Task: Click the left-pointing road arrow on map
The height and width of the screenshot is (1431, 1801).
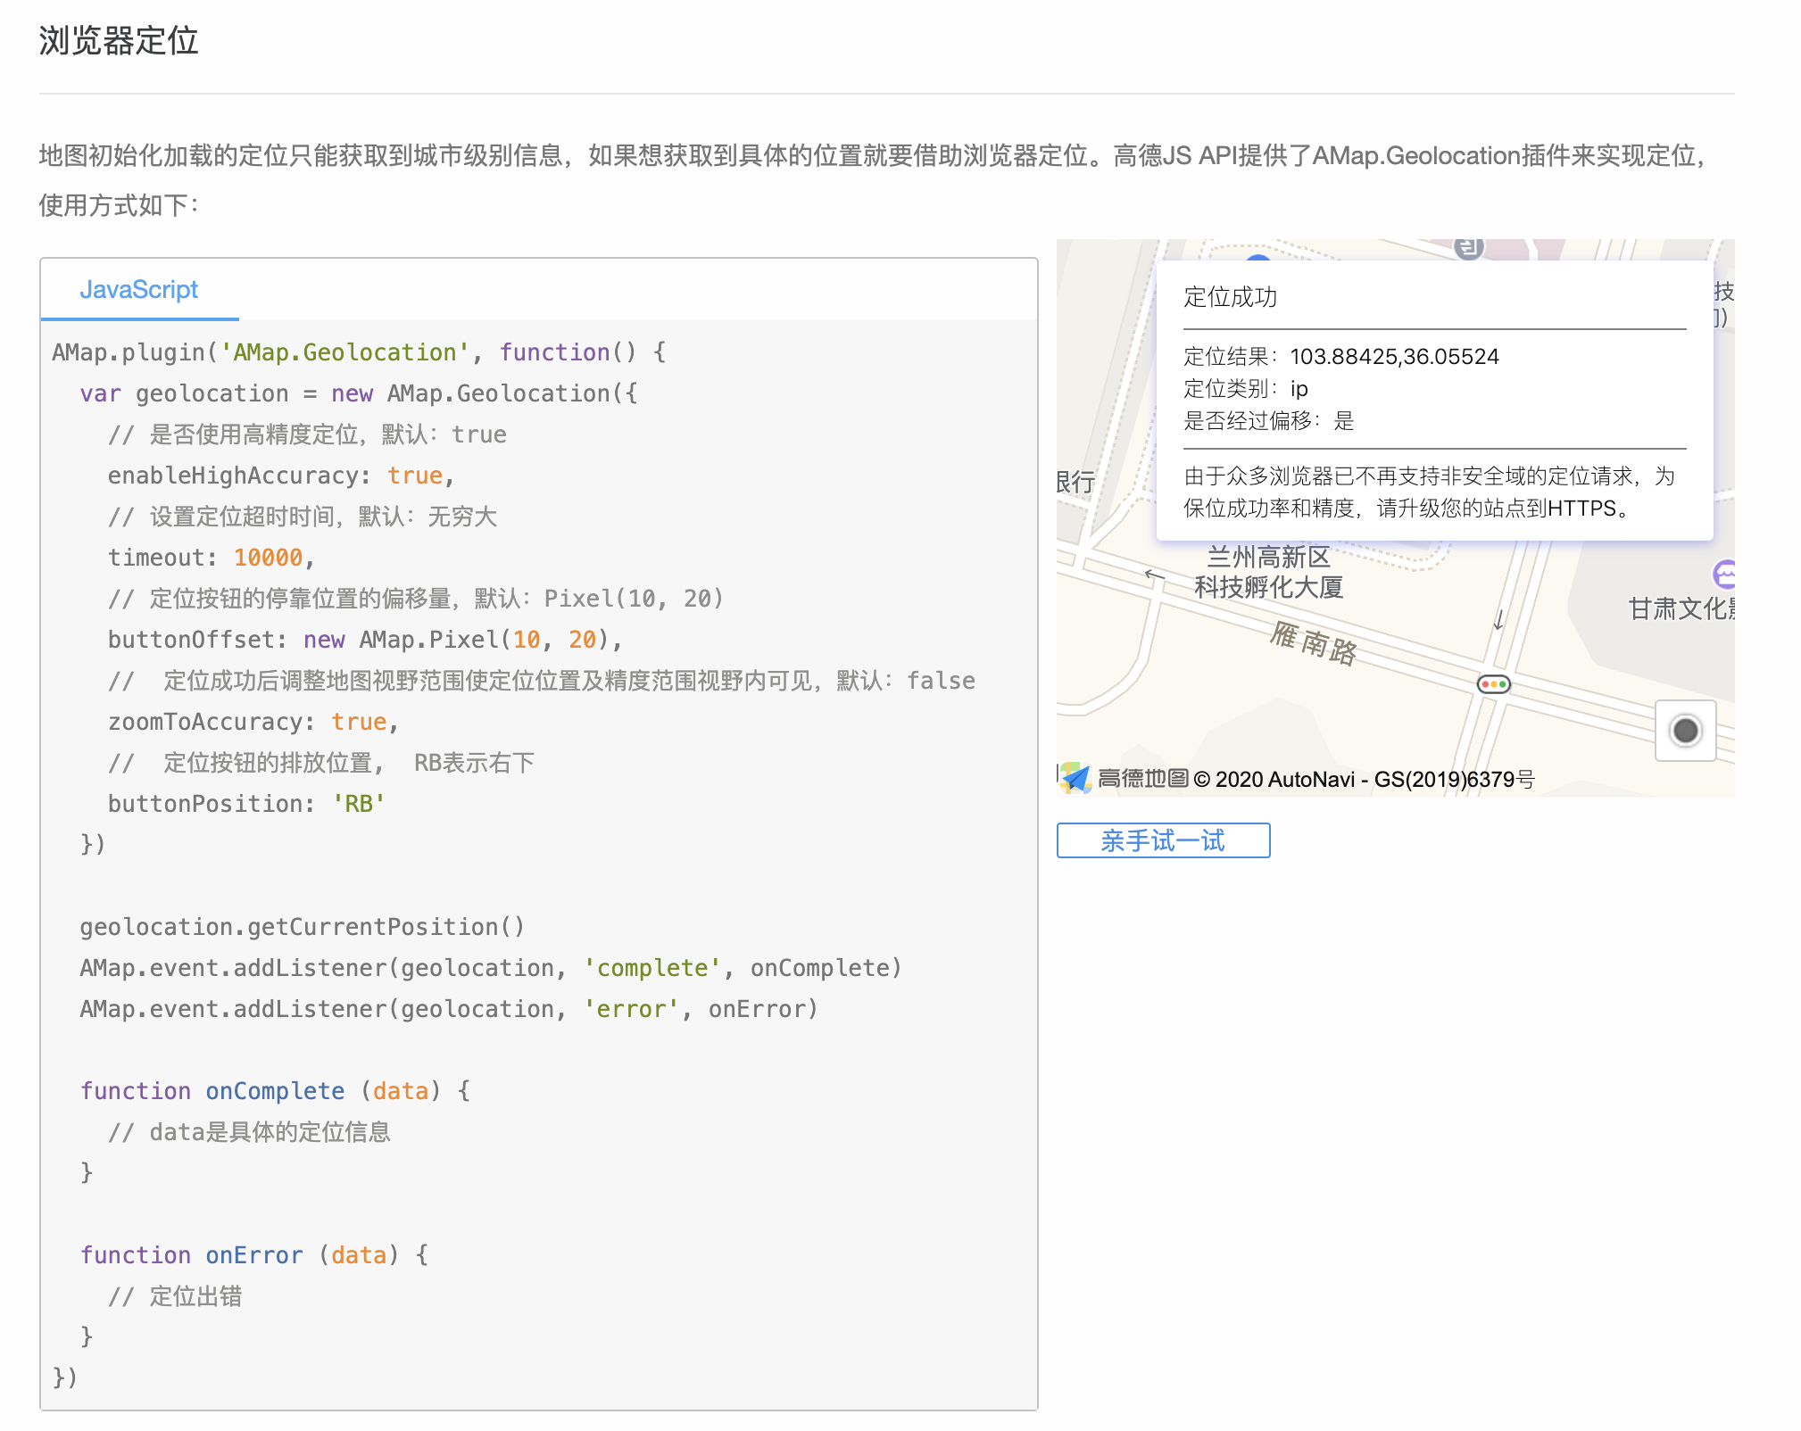Action: (x=1154, y=575)
